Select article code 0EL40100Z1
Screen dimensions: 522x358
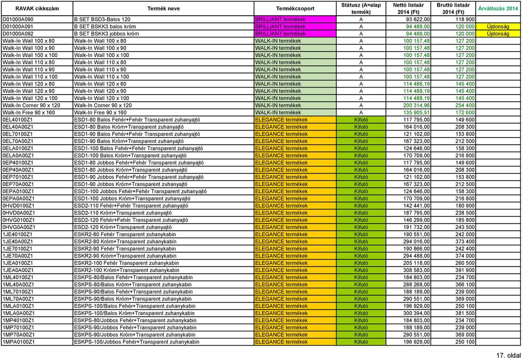click(x=17, y=120)
